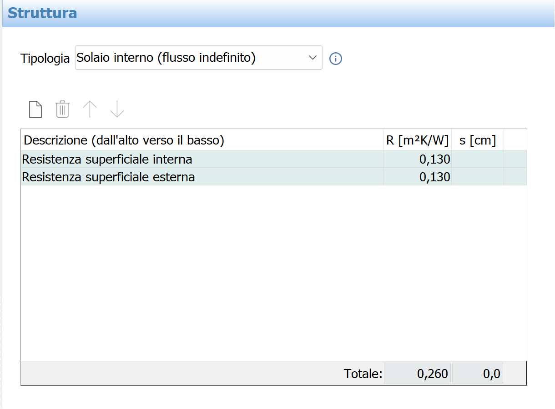Click the Tipologia dropdown chevron arrow
Viewport: 555px width, 409px height.
[x=313, y=58]
